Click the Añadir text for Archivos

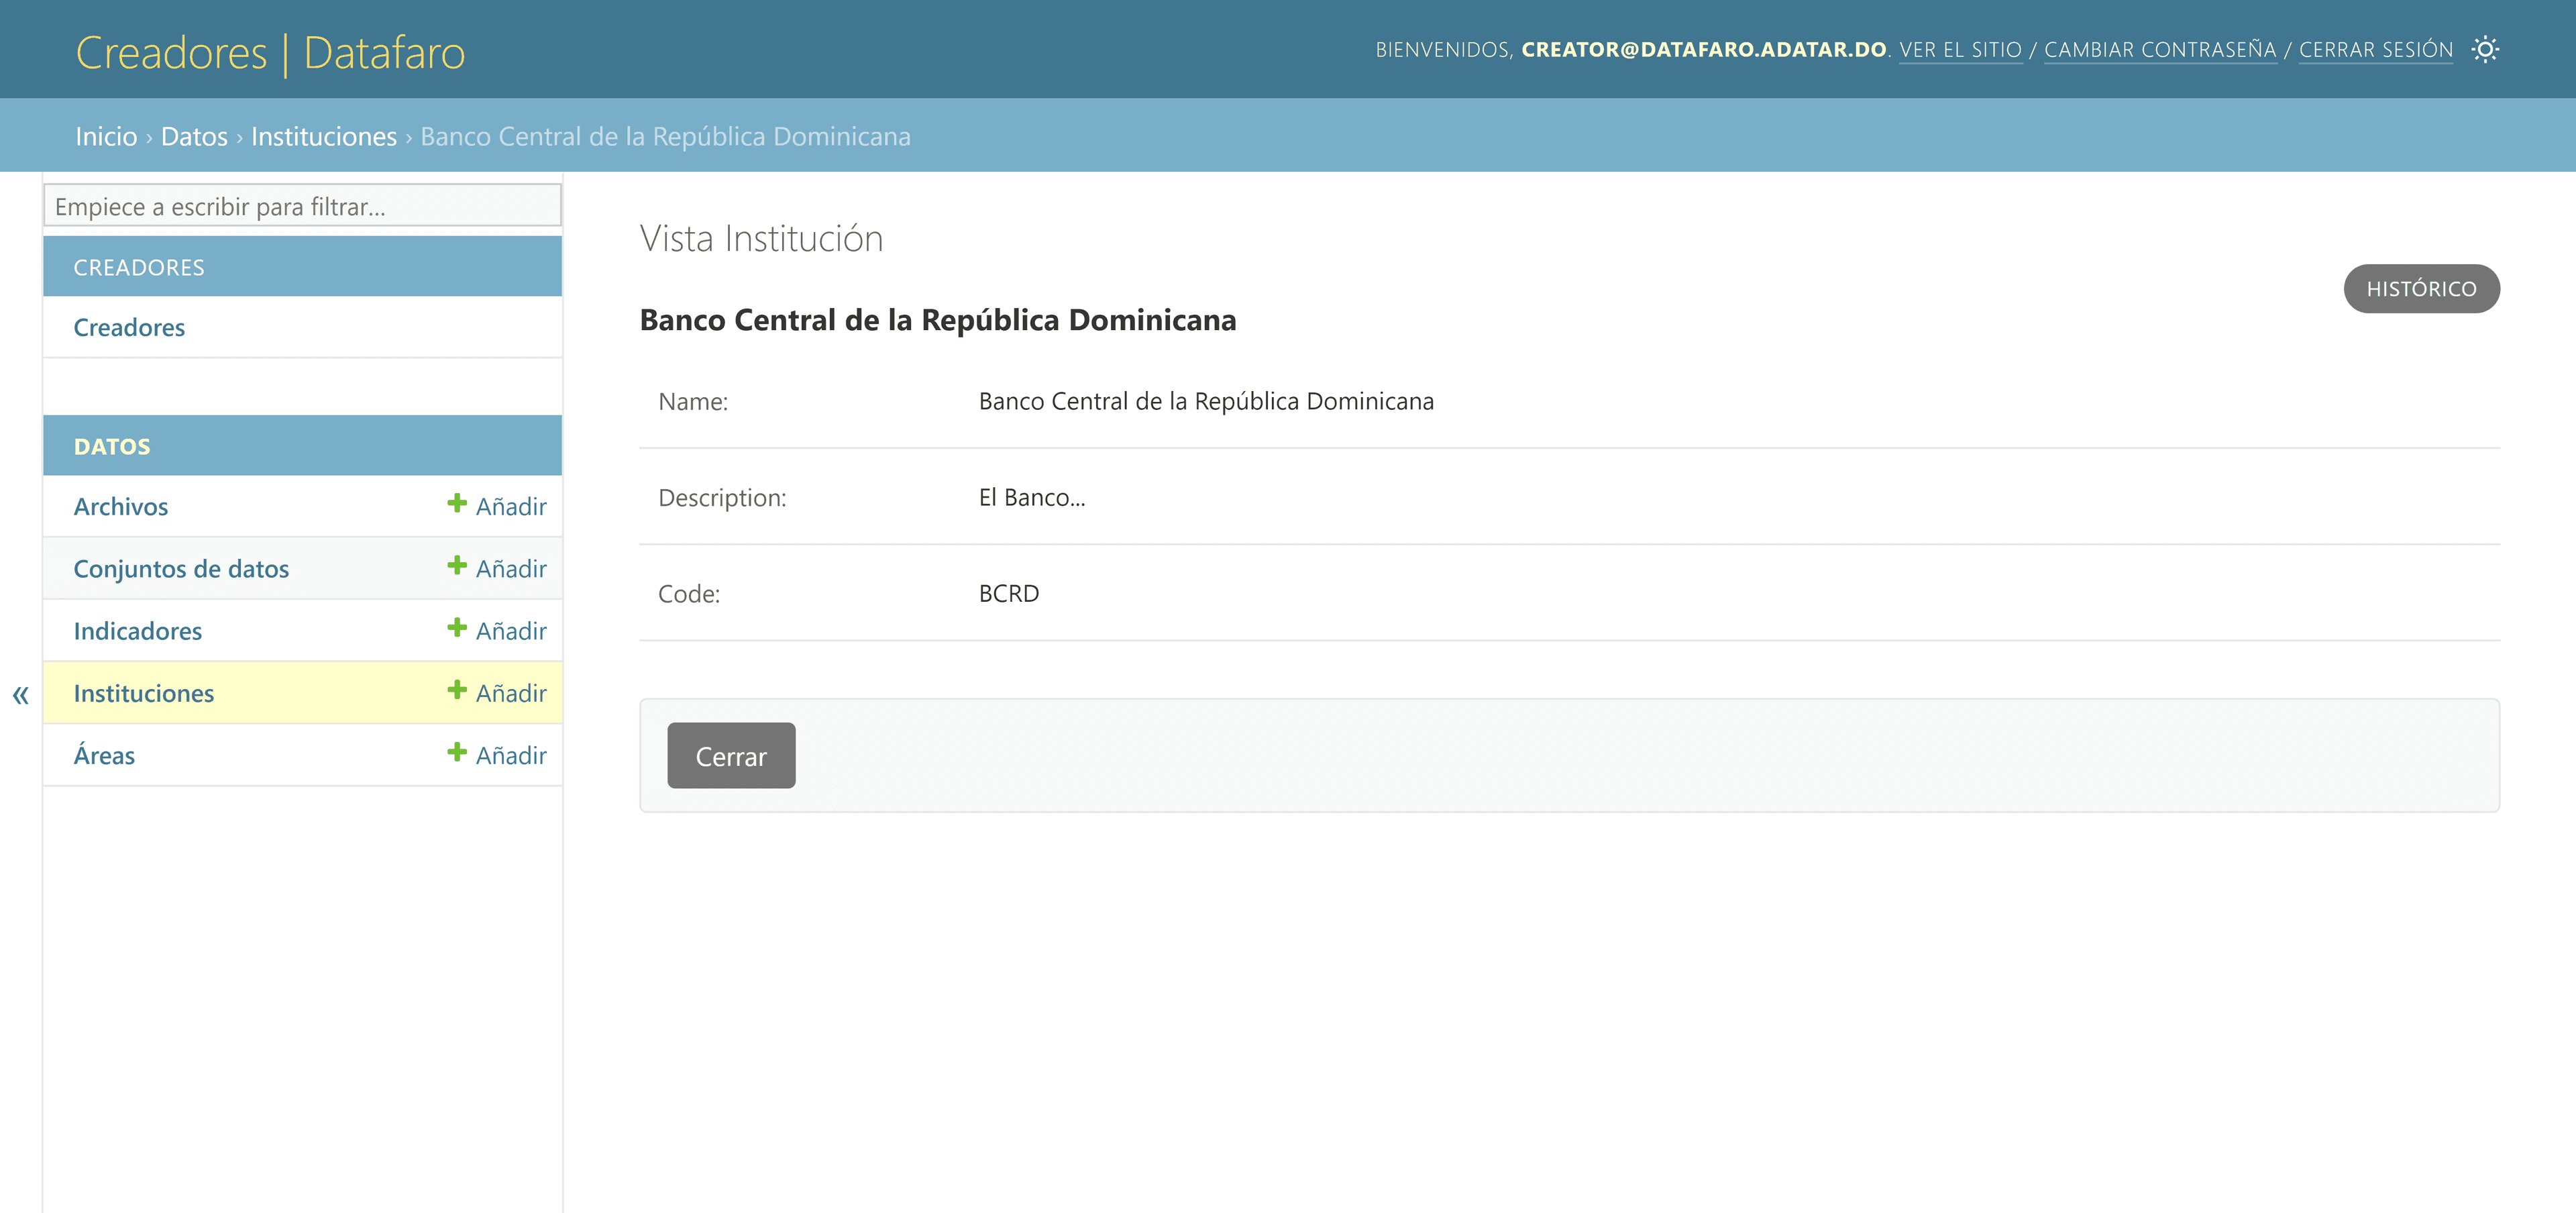click(511, 506)
